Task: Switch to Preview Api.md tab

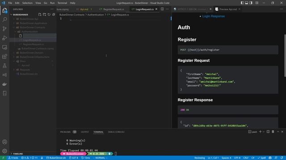Action: (x=228, y=9)
